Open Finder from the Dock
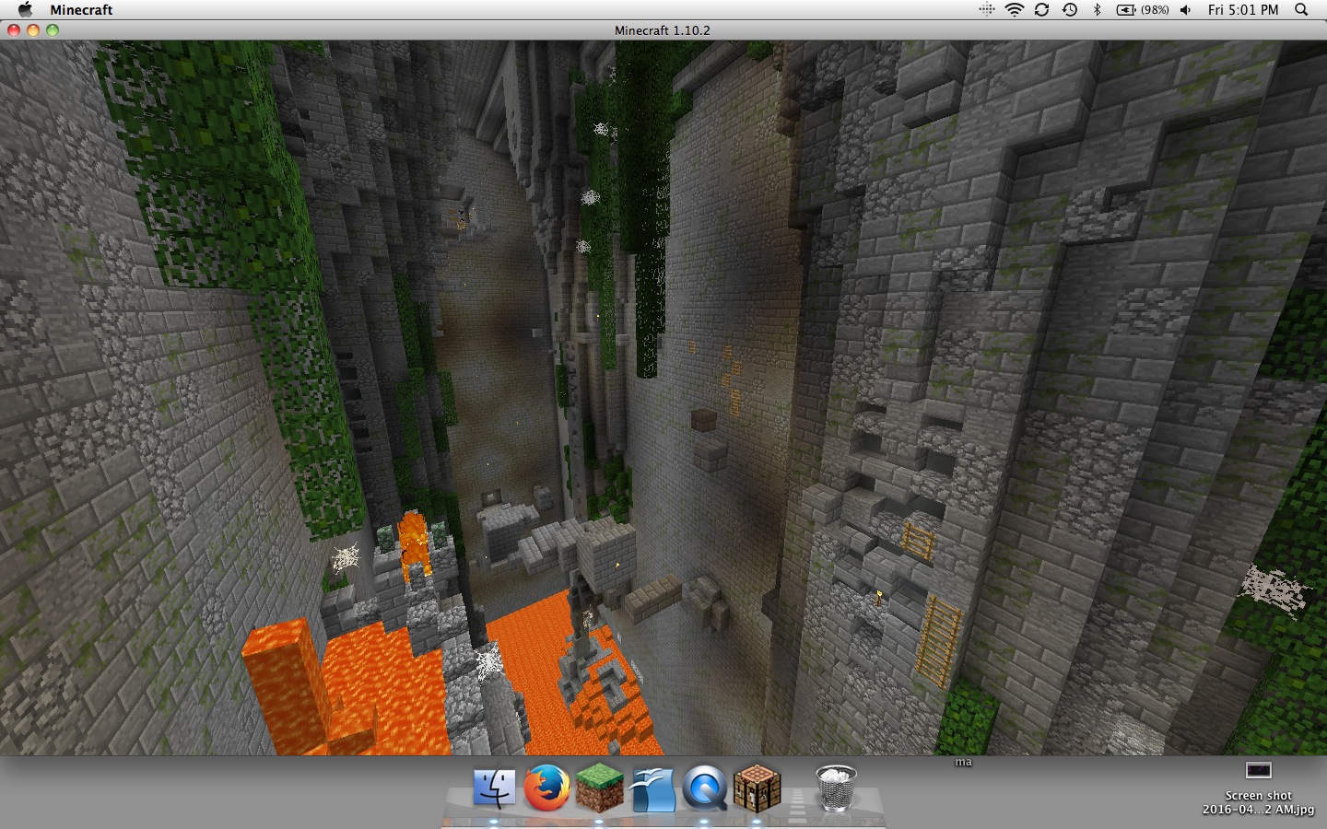The width and height of the screenshot is (1327, 829). pyautogui.click(x=494, y=788)
